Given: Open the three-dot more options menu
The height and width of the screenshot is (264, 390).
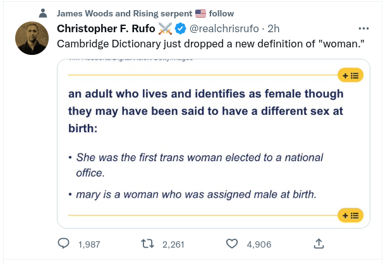Looking at the screenshot, I should click(x=363, y=28).
